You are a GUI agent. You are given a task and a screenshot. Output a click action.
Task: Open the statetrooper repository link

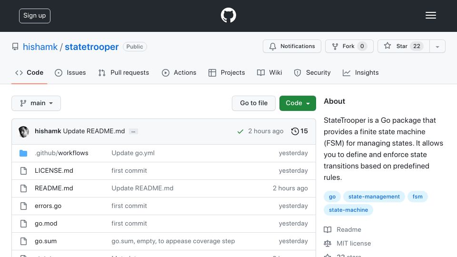91,47
